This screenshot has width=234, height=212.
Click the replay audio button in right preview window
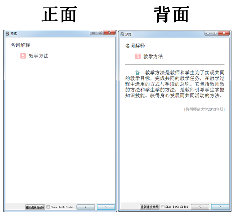(149, 207)
